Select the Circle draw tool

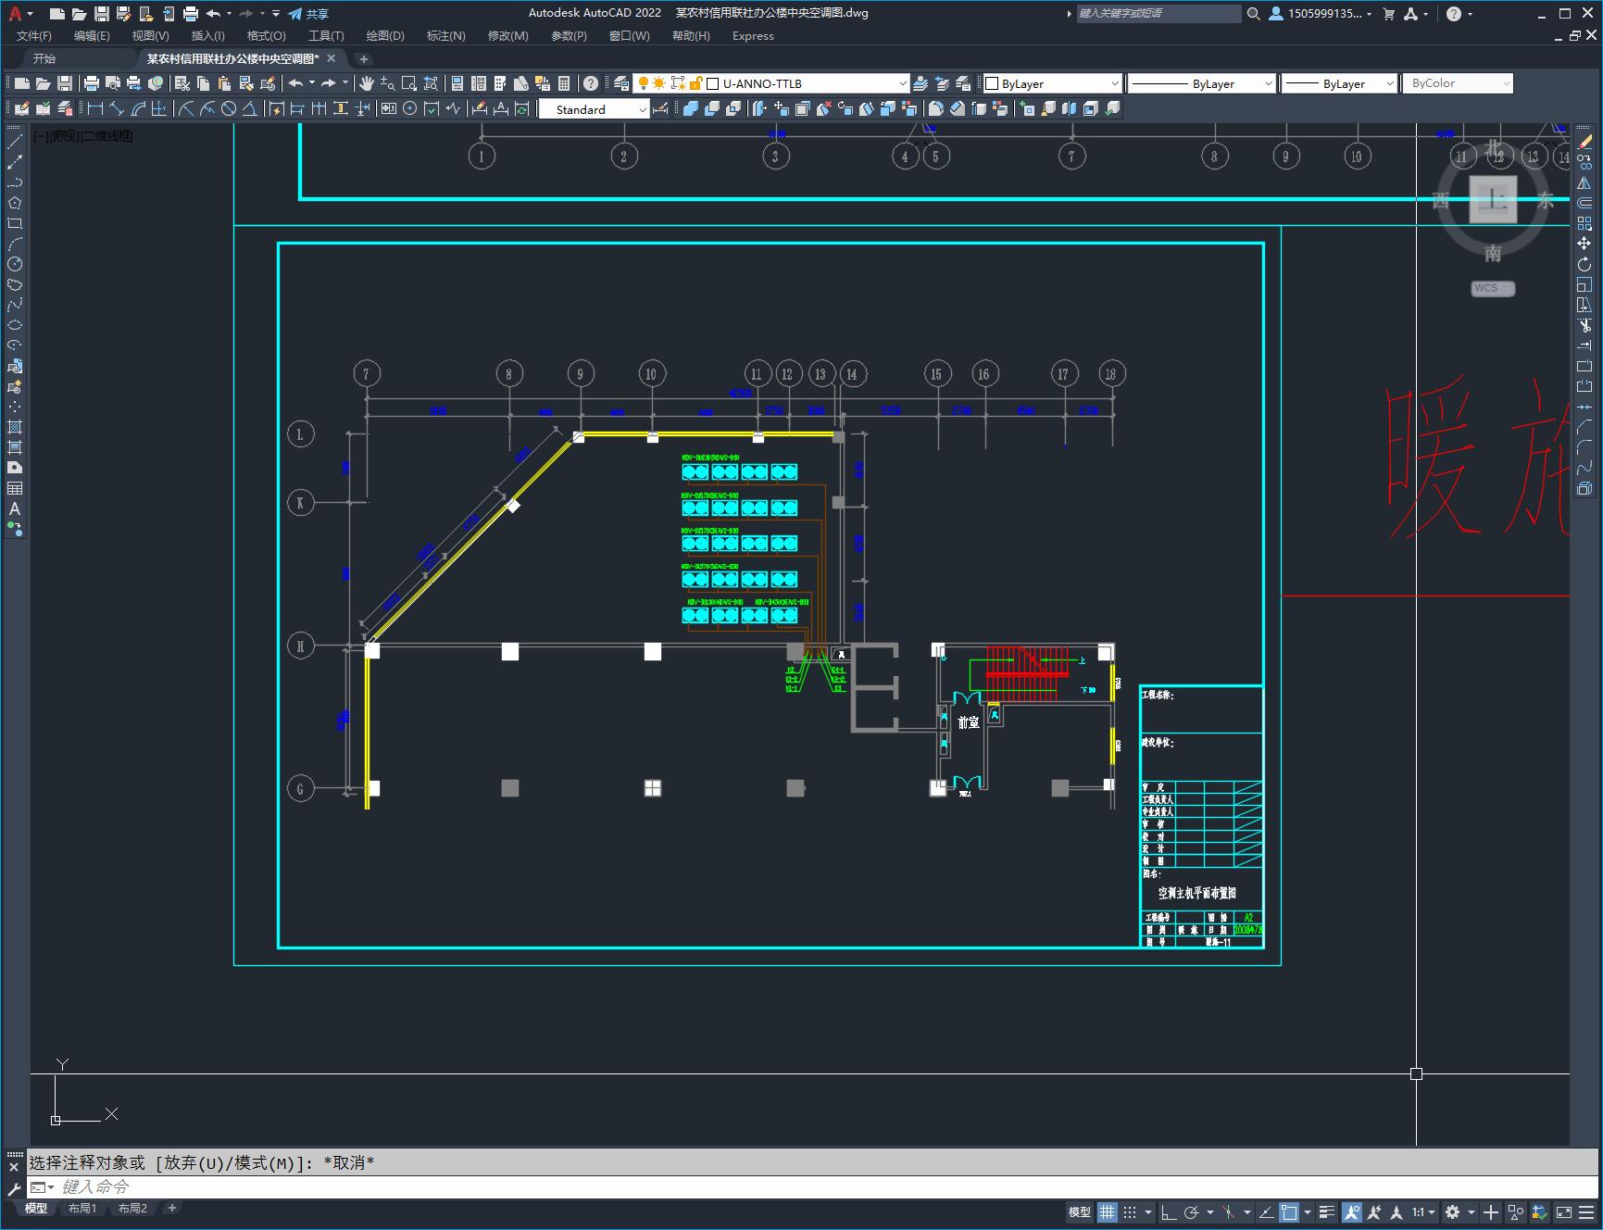15,264
